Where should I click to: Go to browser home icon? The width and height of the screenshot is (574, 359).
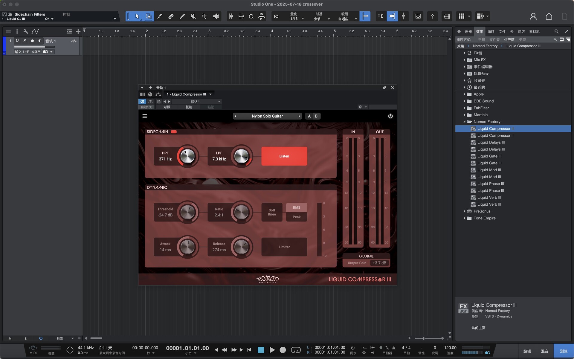coord(459,31)
